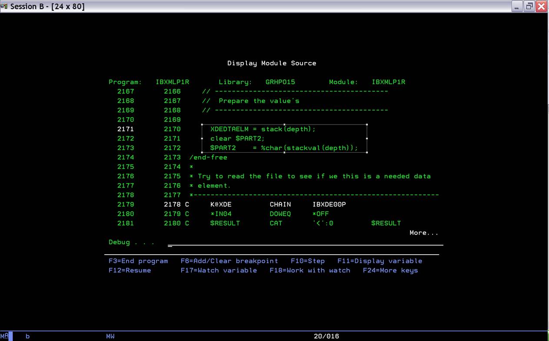Screen dimensions: 549x341
Task: Click the Library value GRHPO15
Action: (280, 82)
